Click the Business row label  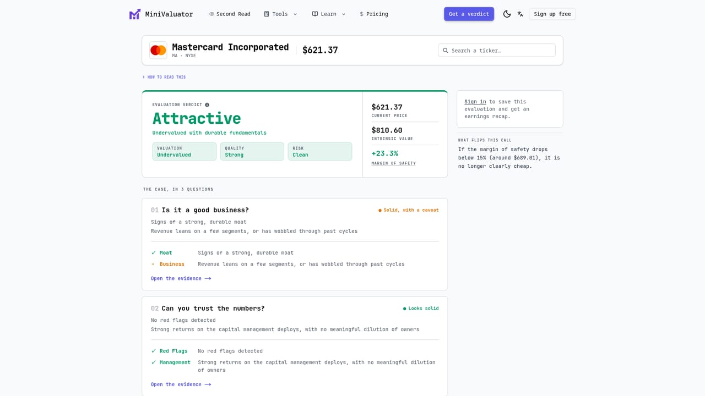coord(172,265)
